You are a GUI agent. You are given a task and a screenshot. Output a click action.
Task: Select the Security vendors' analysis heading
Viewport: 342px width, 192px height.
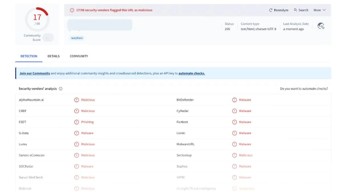tap(38, 89)
